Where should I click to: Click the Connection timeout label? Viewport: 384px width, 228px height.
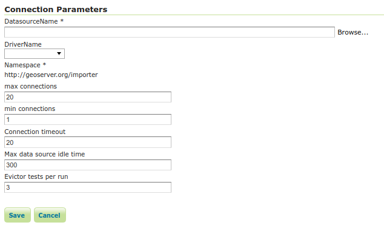pyautogui.click(x=35, y=132)
